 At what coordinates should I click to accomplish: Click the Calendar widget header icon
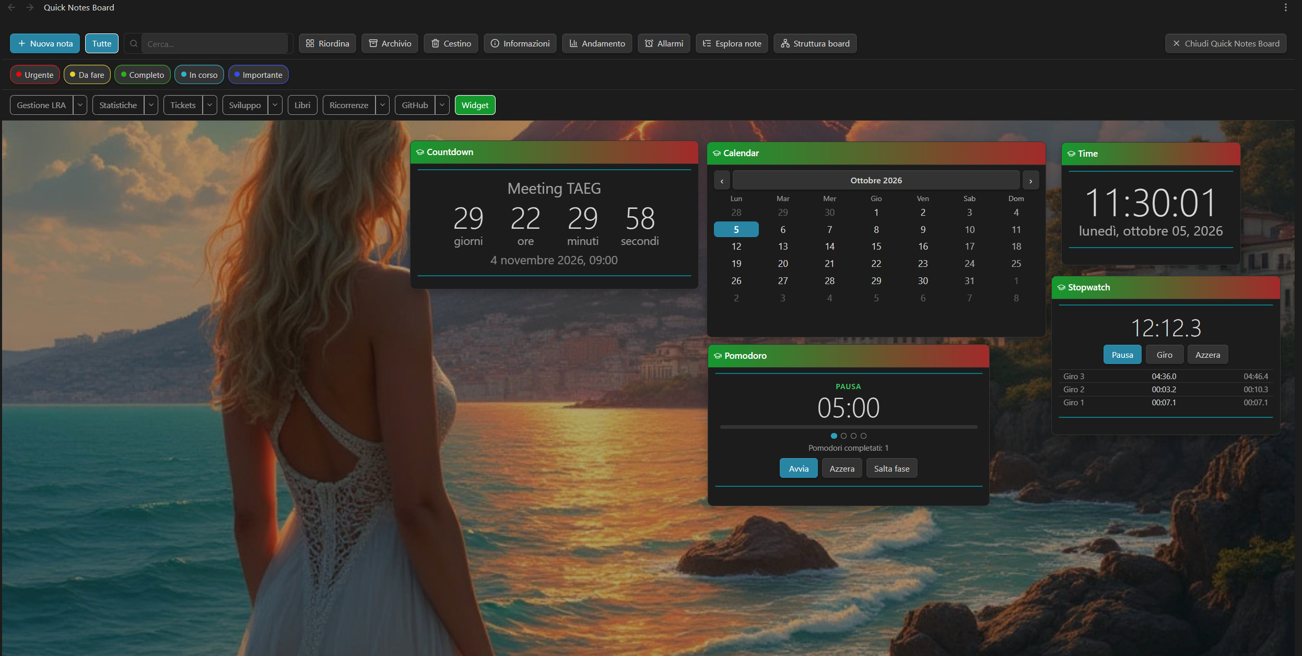coord(717,153)
